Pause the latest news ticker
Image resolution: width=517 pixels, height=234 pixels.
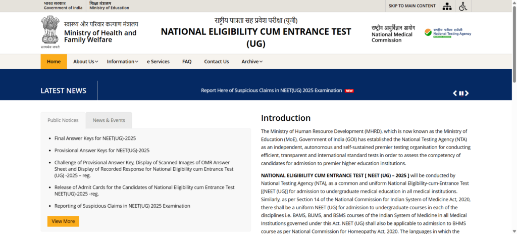tap(461, 93)
